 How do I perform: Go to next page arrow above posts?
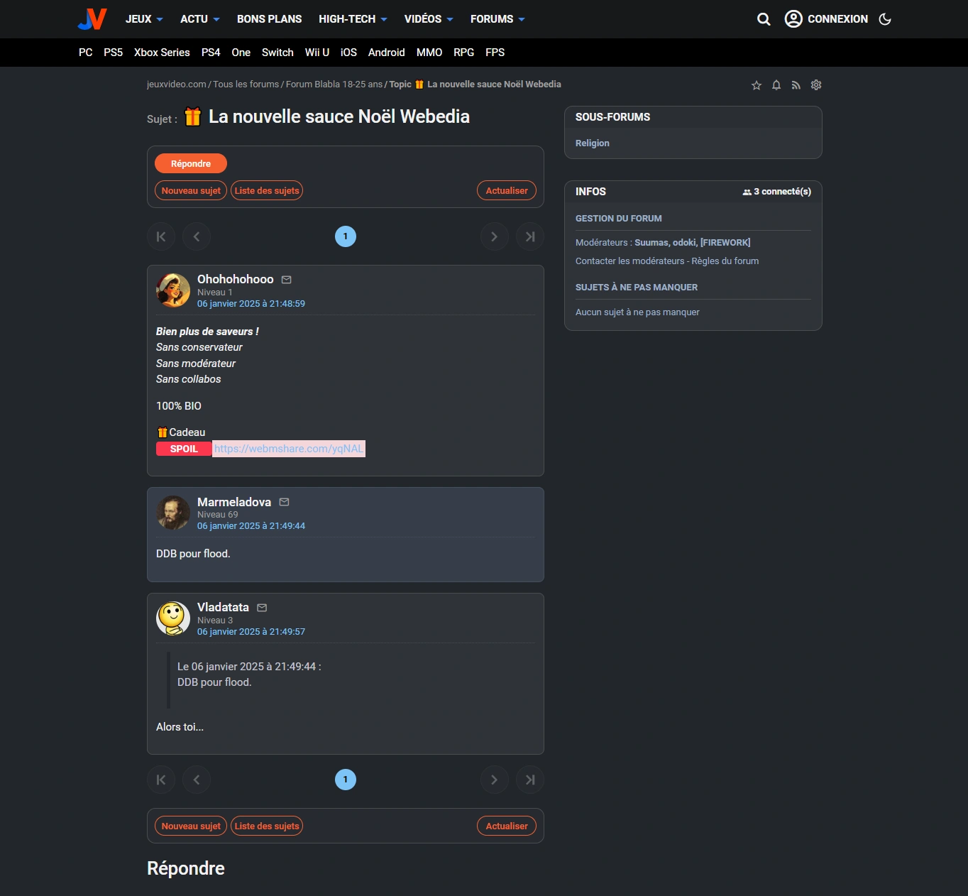pyautogui.click(x=495, y=236)
